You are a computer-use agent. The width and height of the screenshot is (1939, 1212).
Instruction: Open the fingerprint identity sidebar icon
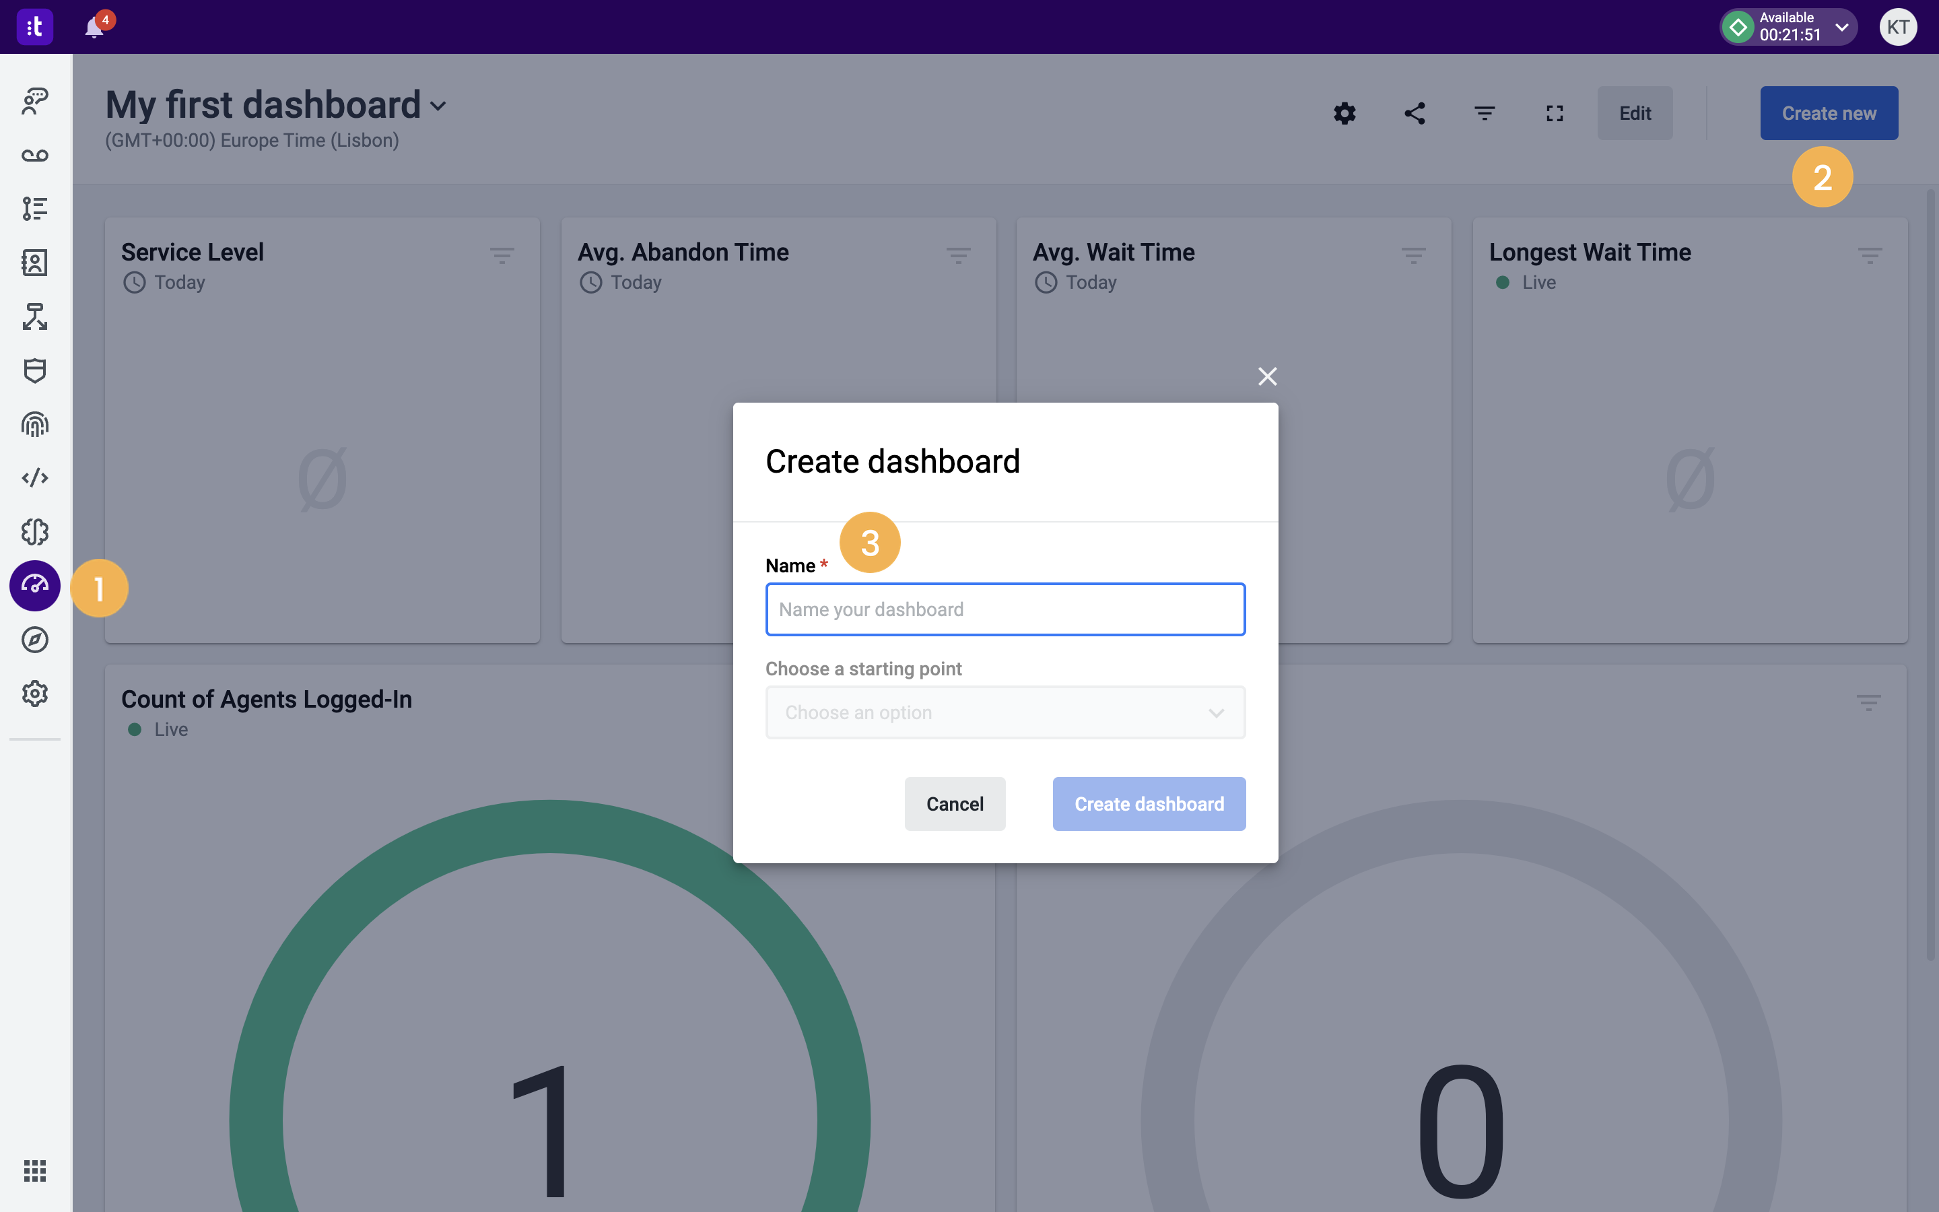(34, 424)
